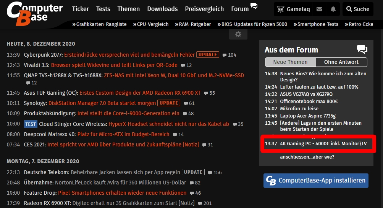Open comments icon of Synology article
Screen dimensions: 383x208
pyautogui.click(x=186, y=103)
